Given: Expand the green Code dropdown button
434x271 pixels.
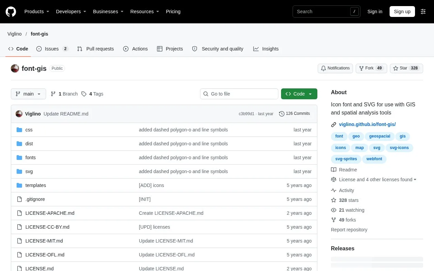Looking at the screenshot, I should pos(299,94).
